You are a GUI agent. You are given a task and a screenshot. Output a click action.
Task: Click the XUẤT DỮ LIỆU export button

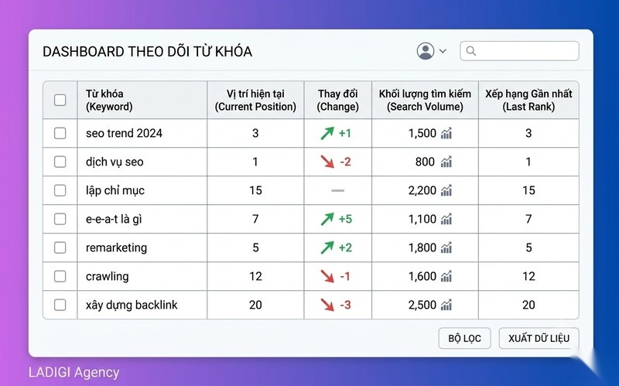[539, 338]
